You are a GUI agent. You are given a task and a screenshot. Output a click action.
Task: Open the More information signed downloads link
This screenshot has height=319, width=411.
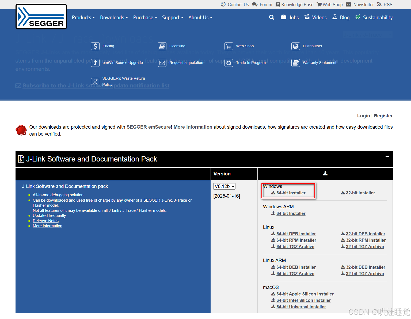tap(193, 127)
